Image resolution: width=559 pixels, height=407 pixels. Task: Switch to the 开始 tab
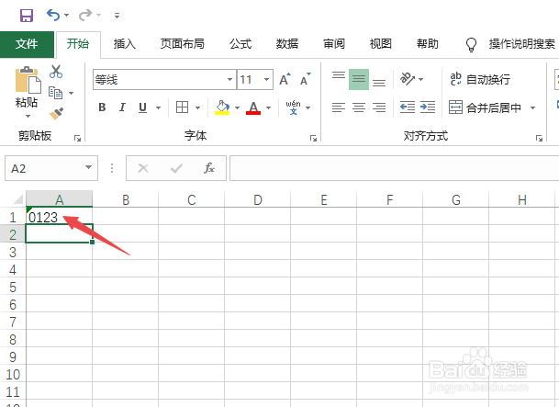[78, 44]
